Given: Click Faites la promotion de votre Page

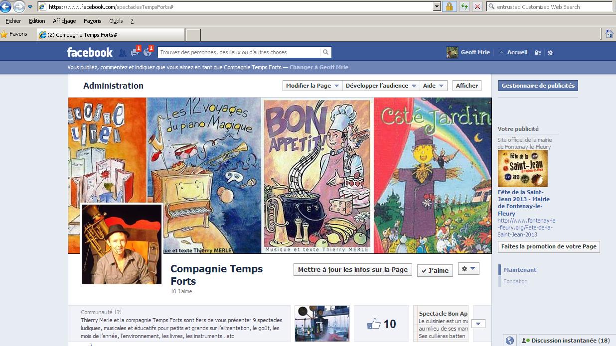Looking at the screenshot, I should [x=549, y=246].
